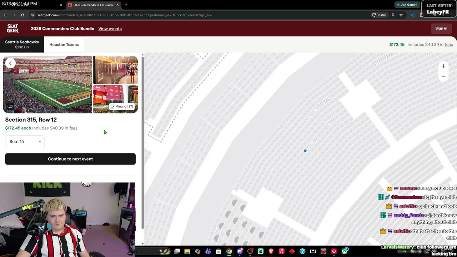Select the blue seat dot on the map
Viewport: 457px width, 257px height.
[305, 151]
